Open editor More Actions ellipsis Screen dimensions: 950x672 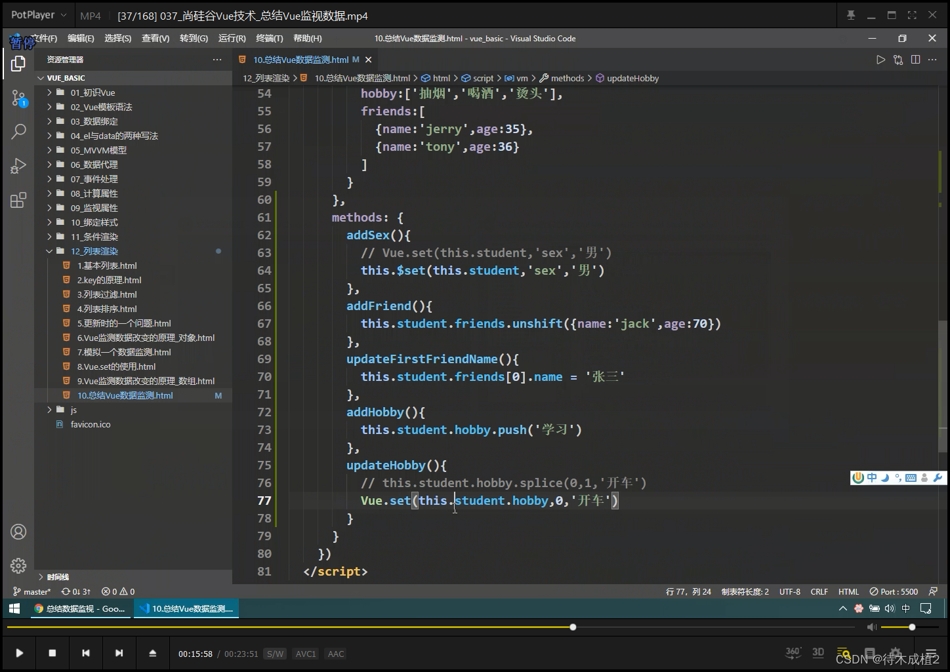click(933, 60)
